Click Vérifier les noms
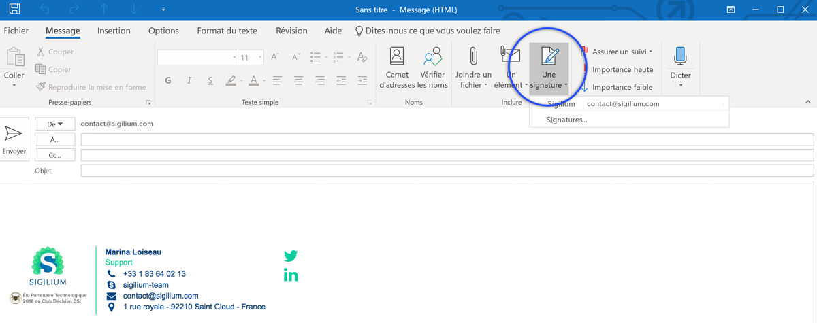The width and height of the screenshot is (817, 323). 432,68
